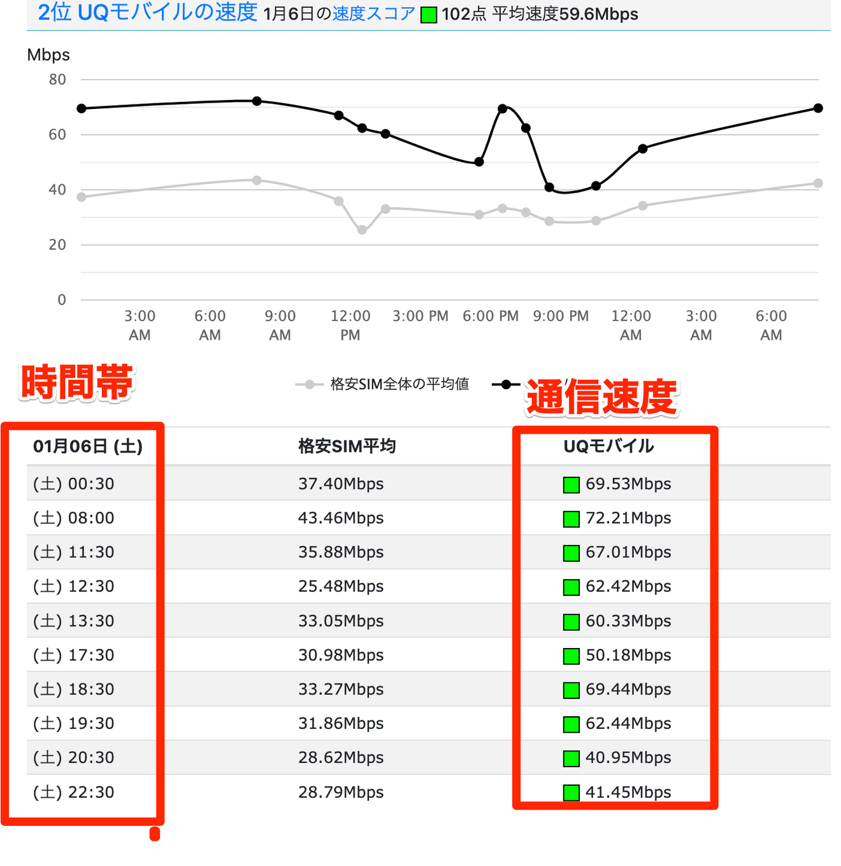This screenshot has height=866, width=841.
Task: Click the 平均速度59.6Mbps text
Action: tap(565, 14)
